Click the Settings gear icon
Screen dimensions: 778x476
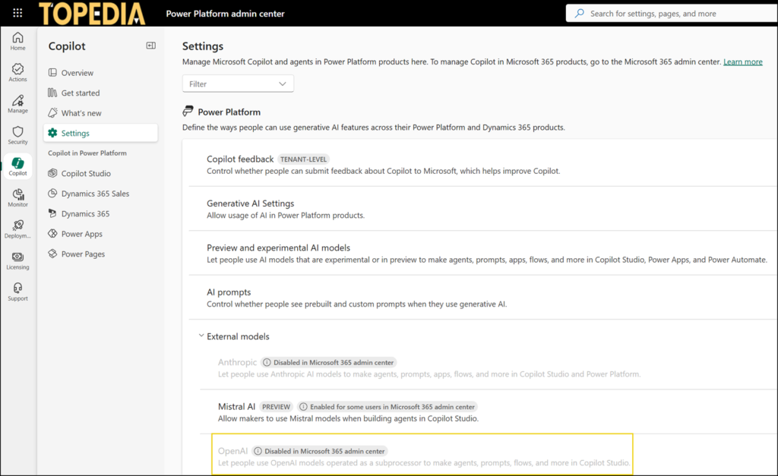point(52,133)
